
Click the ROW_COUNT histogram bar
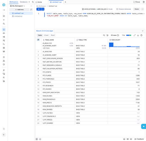click(x=111, y=45)
